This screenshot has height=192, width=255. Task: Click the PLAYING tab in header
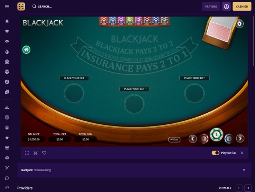(x=211, y=6)
